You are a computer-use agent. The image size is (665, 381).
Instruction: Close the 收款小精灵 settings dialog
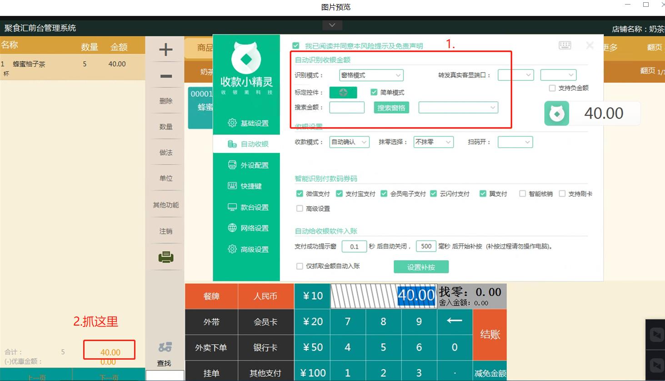(590, 45)
